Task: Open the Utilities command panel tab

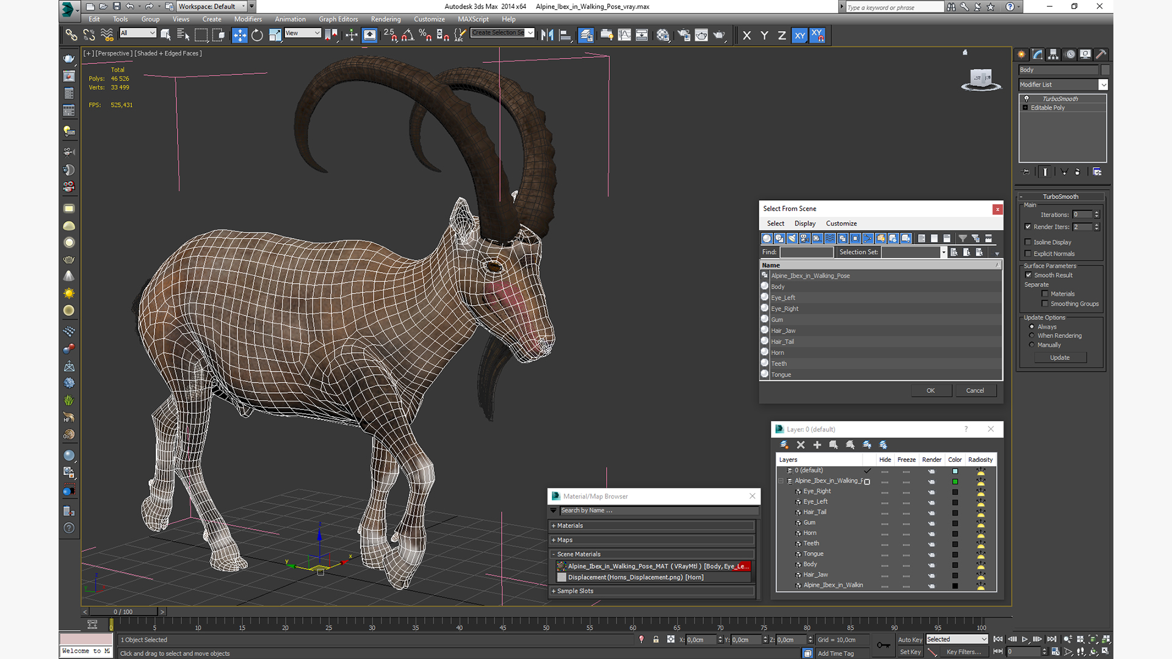Action: pos(1101,54)
